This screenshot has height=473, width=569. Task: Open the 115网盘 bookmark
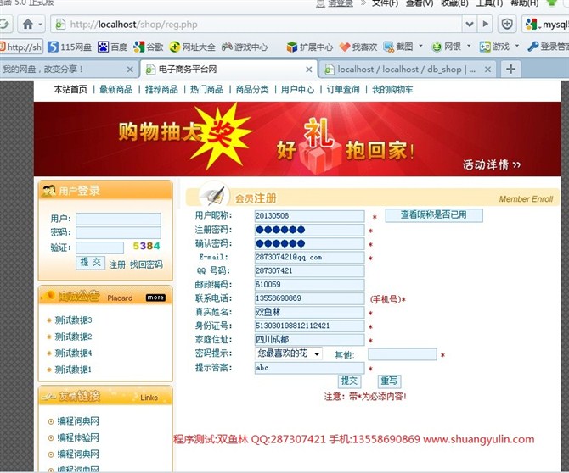[x=70, y=47]
